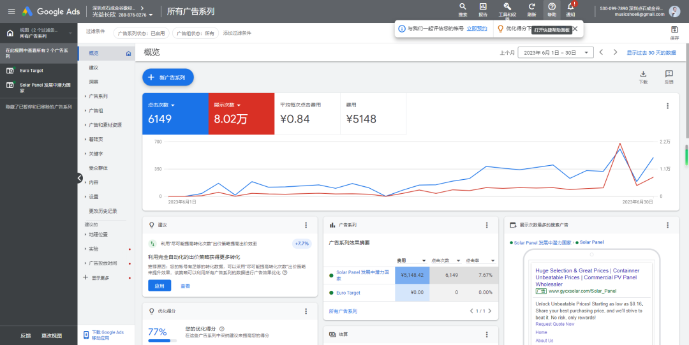
Task: Open overview chart three-dot menu
Action: [x=667, y=106]
